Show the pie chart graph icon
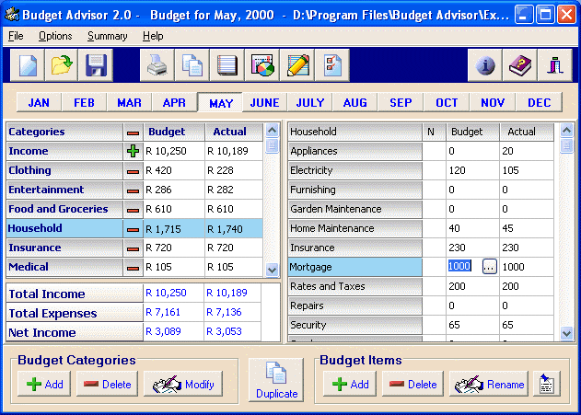Image resolution: width=581 pixels, height=415 pixels. point(262,65)
